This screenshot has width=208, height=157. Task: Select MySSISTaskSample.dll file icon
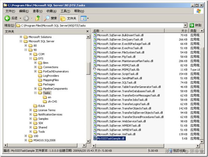[95, 138]
